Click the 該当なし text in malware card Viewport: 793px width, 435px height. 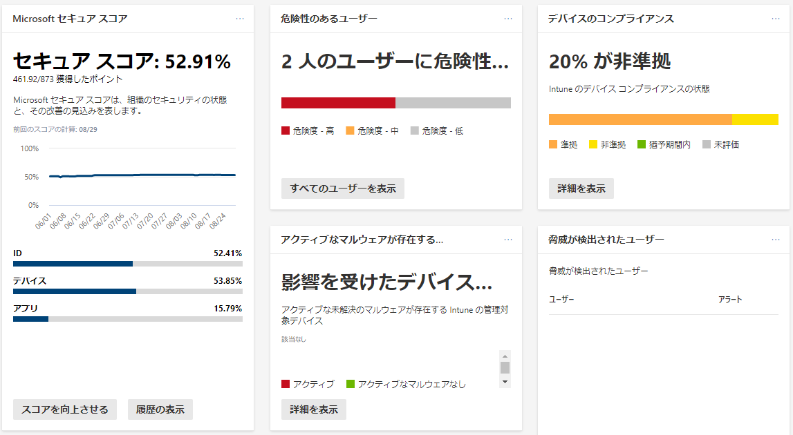click(294, 340)
